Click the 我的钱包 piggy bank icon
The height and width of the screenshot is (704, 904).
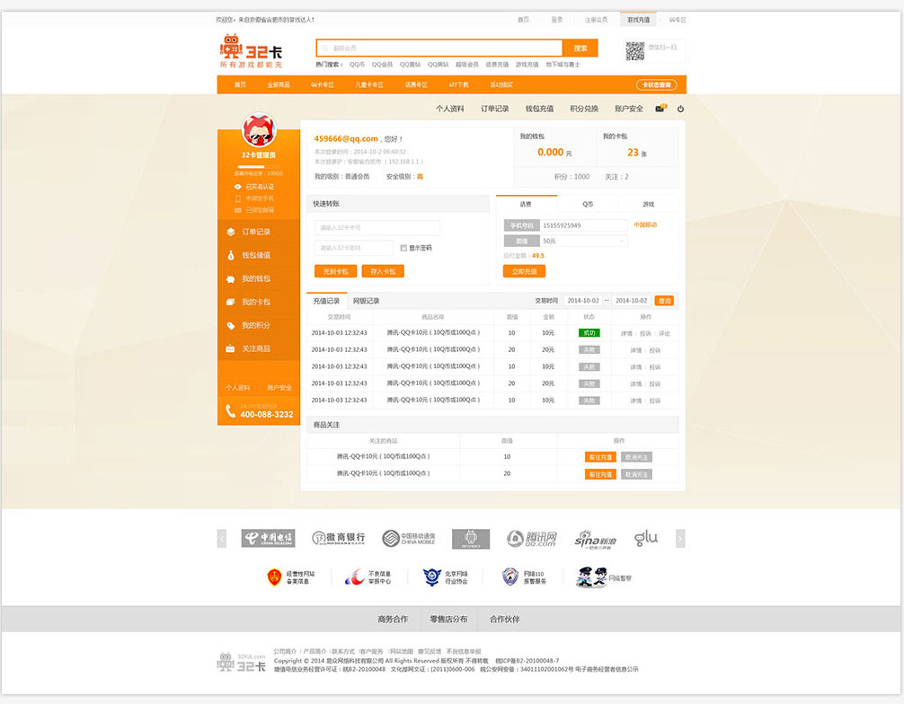(x=231, y=279)
